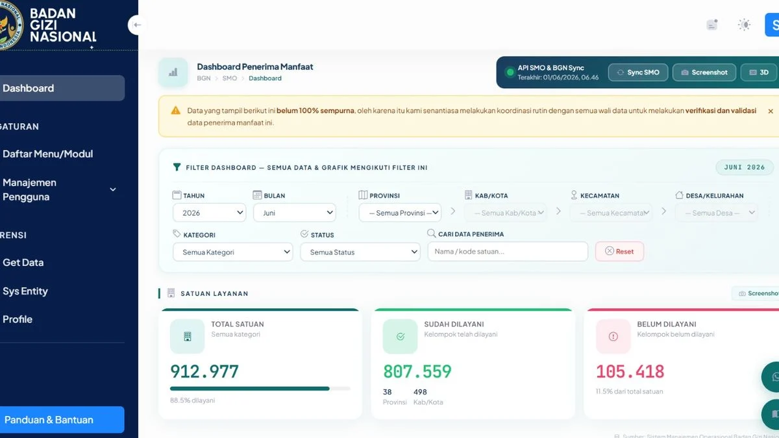This screenshot has height=438, width=779.
Task: Click the green API sync status dot
Action: pyautogui.click(x=510, y=72)
